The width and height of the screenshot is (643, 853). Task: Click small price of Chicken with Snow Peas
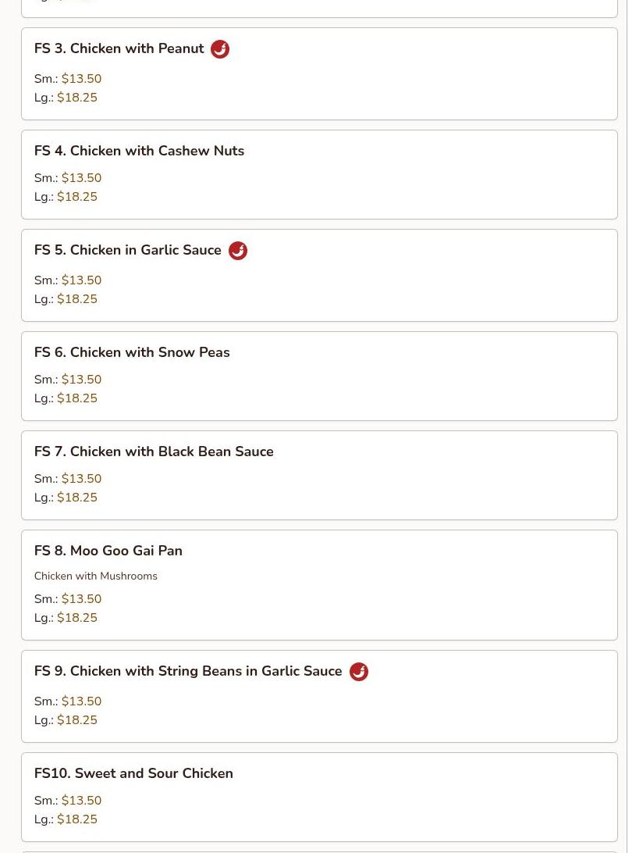point(81,380)
